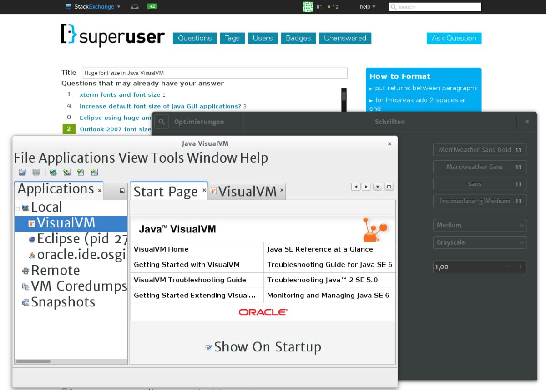Click the question Title input field
The width and height of the screenshot is (546, 390).
[215, 73]
